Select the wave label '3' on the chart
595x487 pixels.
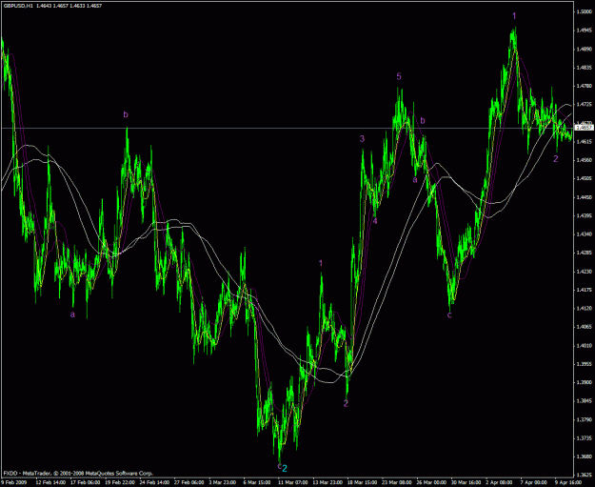[x=362, y=138]
